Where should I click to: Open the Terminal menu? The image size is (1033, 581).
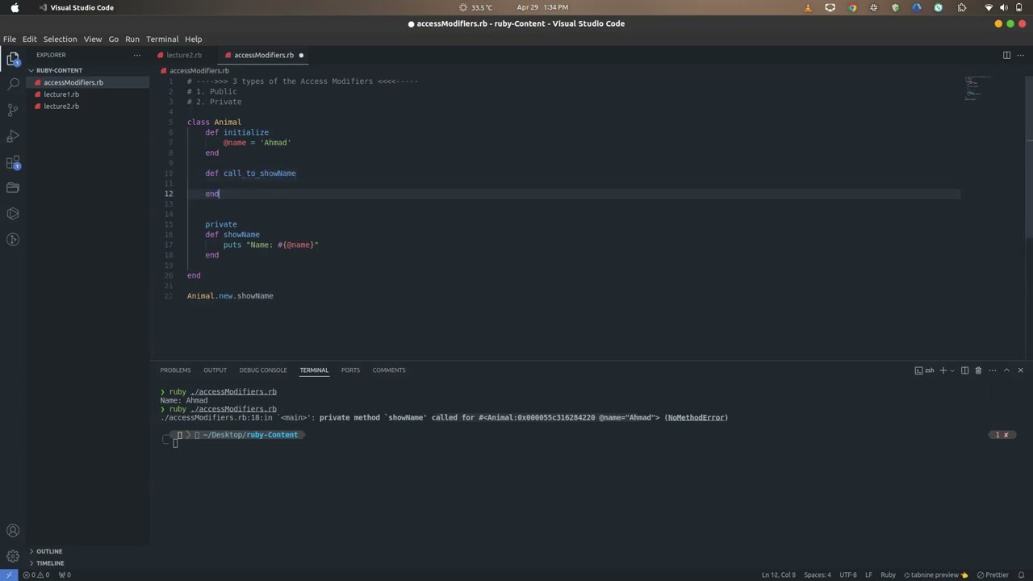[162, 39]
